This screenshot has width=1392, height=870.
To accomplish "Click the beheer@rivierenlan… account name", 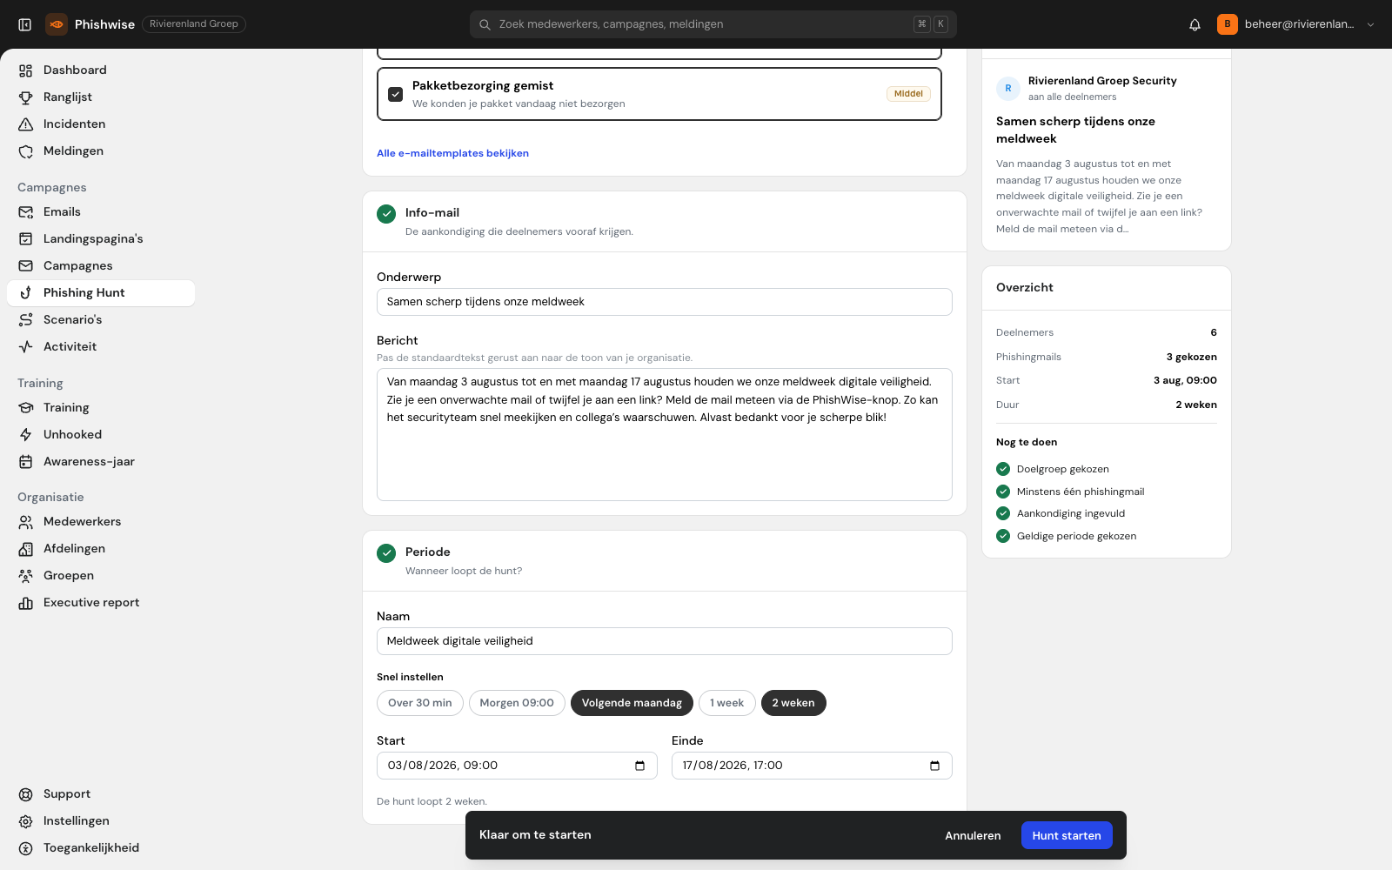I will click(1299, 24).
